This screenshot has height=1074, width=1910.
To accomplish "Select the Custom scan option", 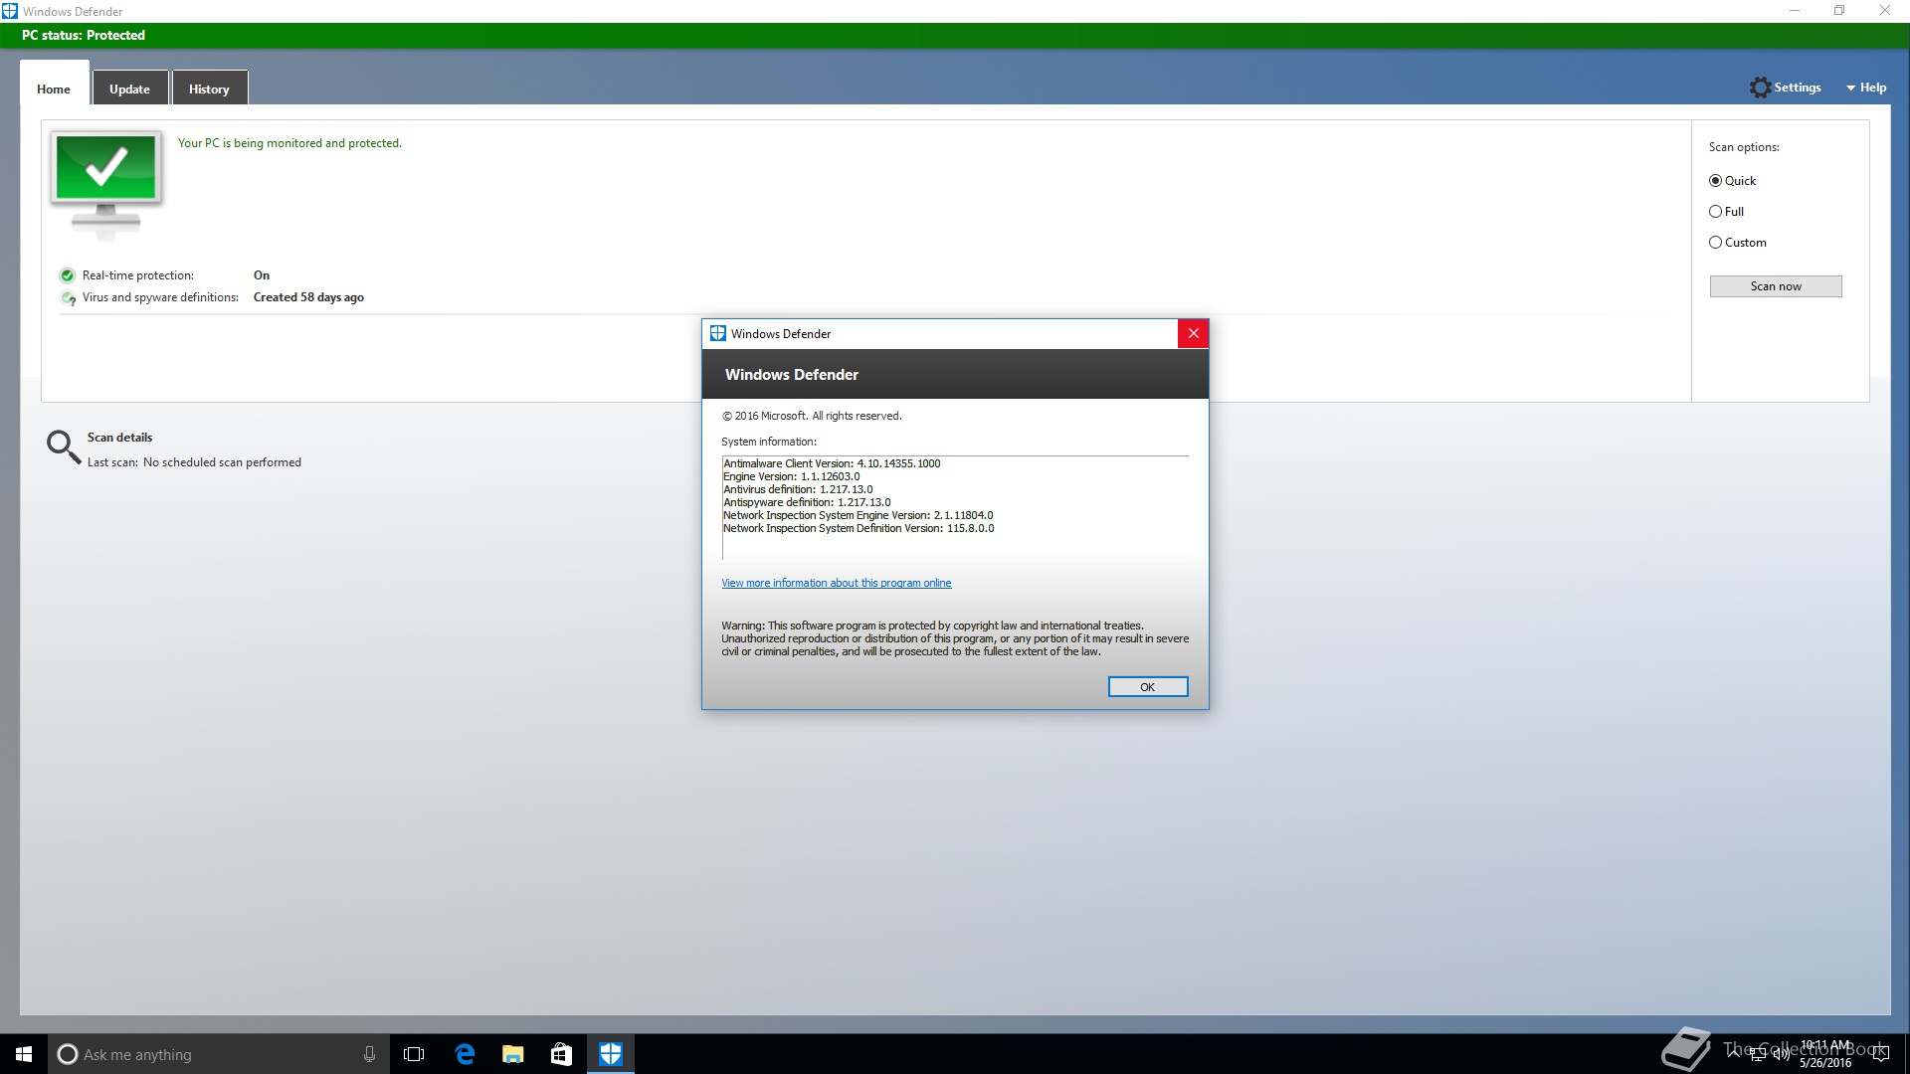I will tap(1715, 243).
